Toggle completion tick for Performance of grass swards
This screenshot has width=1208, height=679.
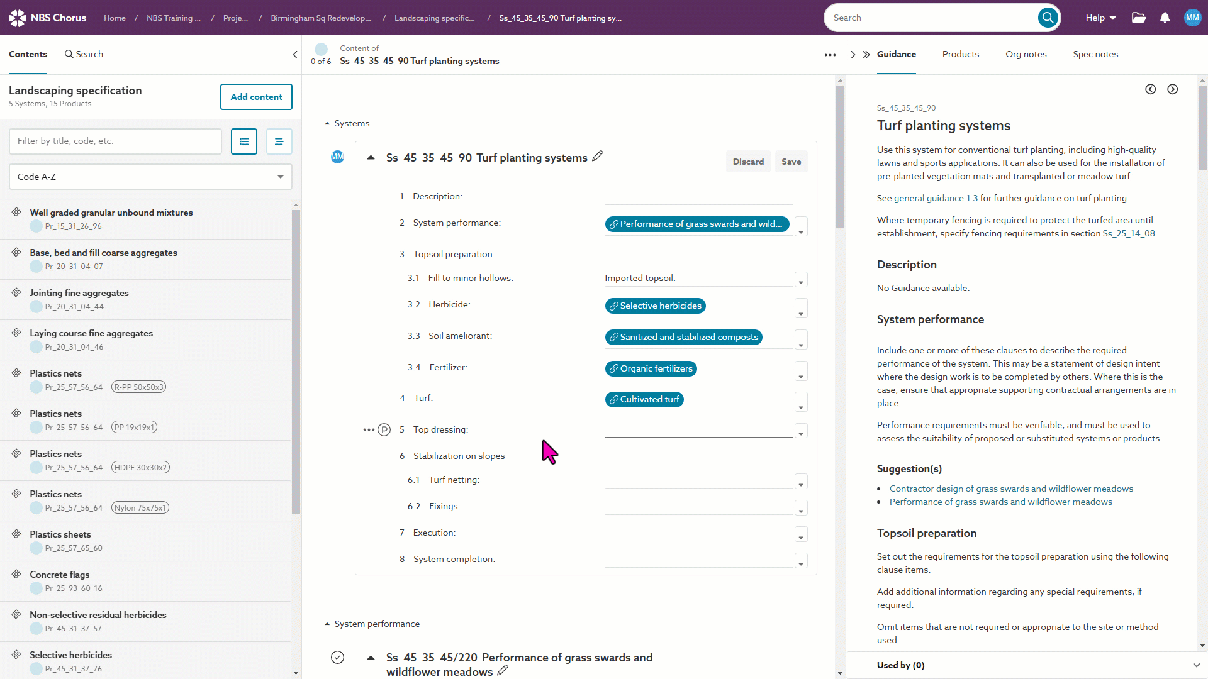tap(338, 658)
